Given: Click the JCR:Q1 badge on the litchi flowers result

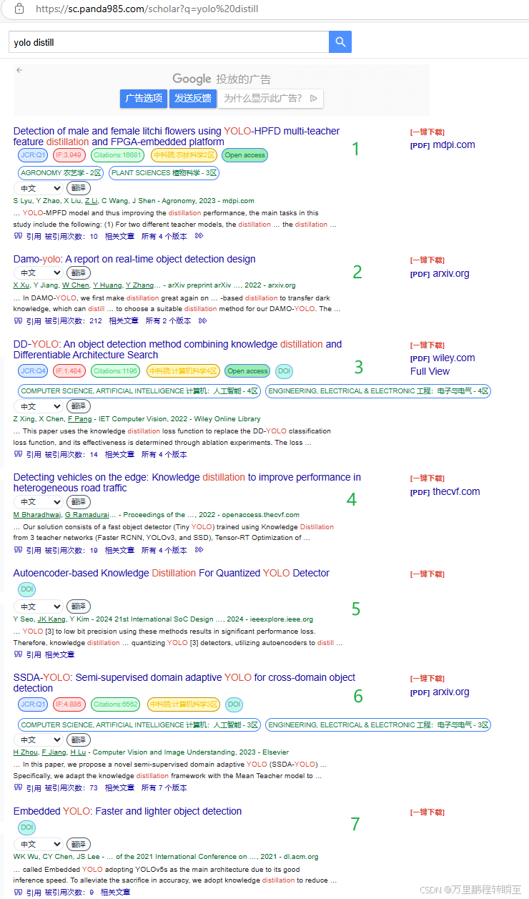Looking at the screenshot, I should pyautogui.click(x=33, y=155).
